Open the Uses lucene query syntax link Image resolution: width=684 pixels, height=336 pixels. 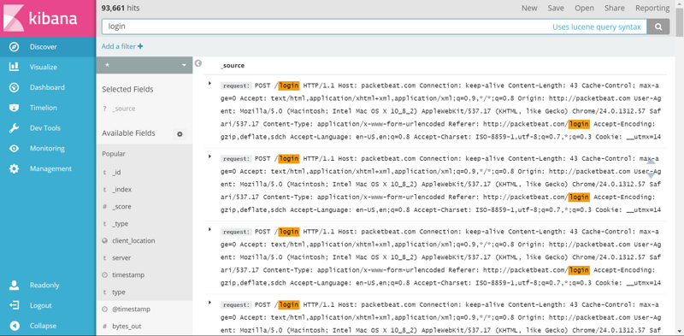pyautogui.click(x=597, y=27)
